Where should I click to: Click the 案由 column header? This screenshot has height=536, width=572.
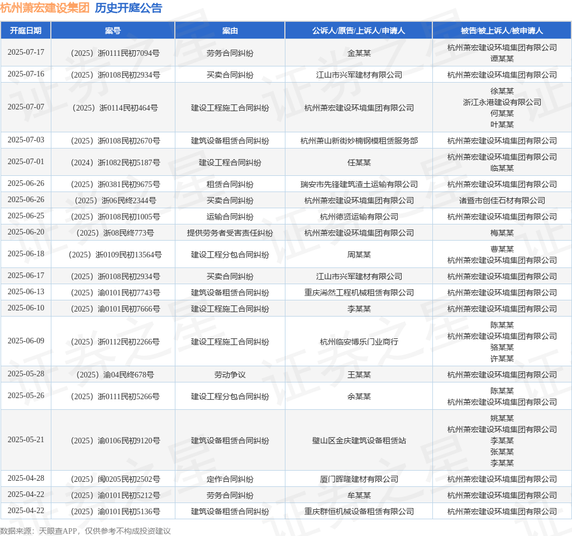[x=230, y=31]
